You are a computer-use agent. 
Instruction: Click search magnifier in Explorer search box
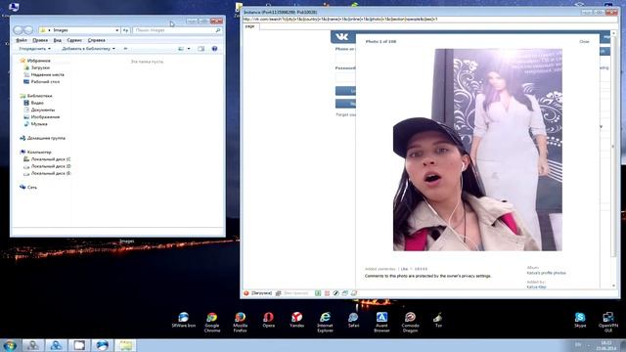coord(218,30)
